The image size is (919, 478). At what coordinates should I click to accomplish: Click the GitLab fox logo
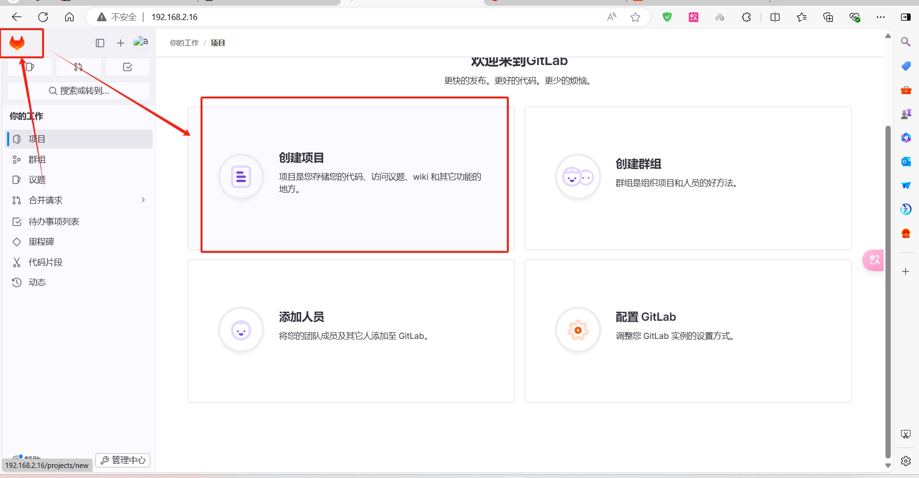pyautogui.click(x=17, y=43)
